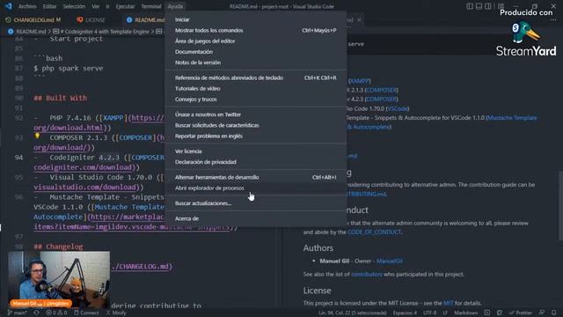Open Declaración de privacidad
Screen dimensions: 563x317
pyautogui.click(x=256, y=162)
